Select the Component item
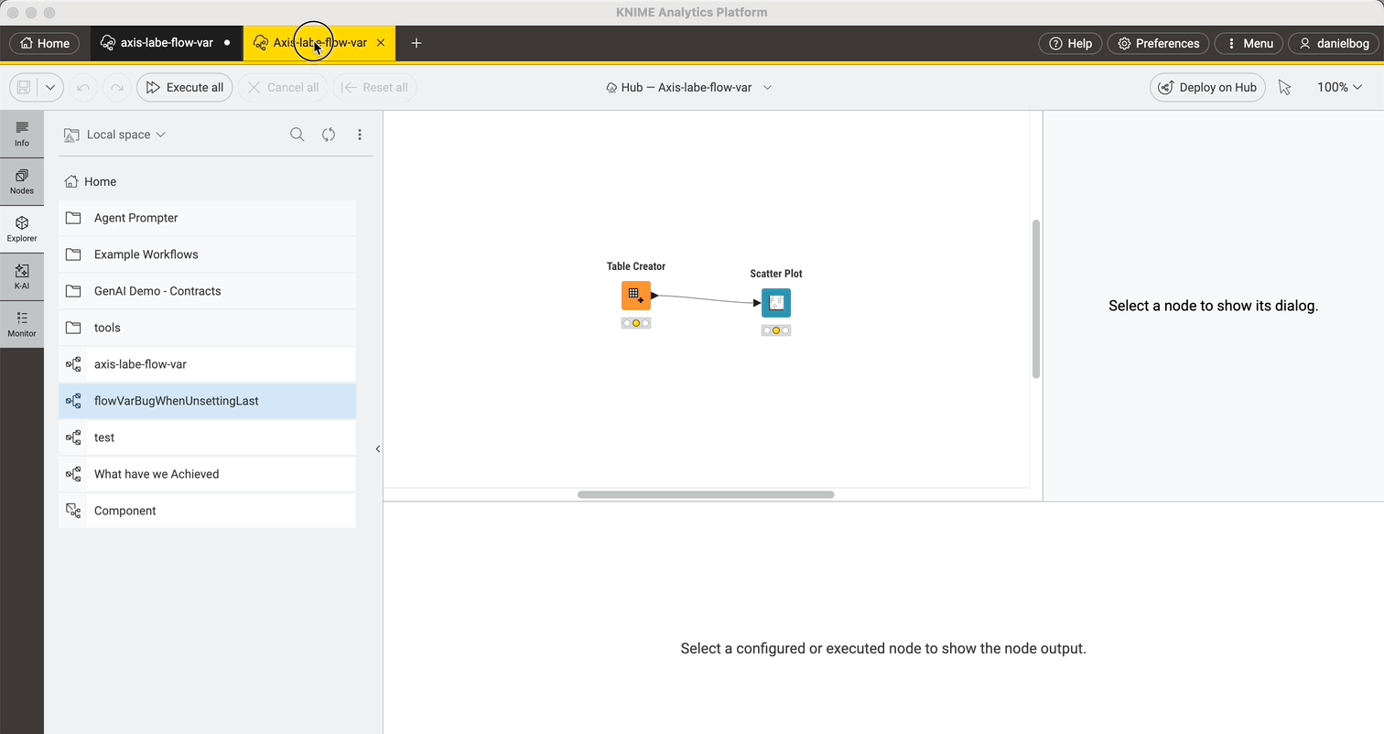The height and width of the screenshot is (734, 1384). tap(207, 511)
